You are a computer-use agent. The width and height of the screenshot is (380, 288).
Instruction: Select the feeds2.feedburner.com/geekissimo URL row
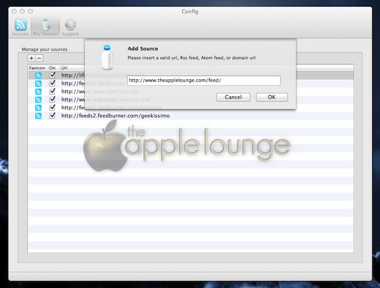tap(191, 116)
